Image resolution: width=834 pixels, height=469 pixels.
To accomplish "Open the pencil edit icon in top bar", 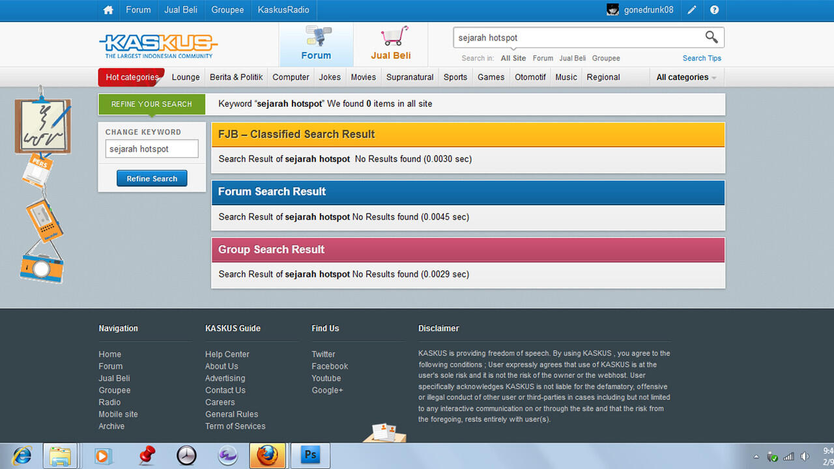I will [x=692, y=10].
